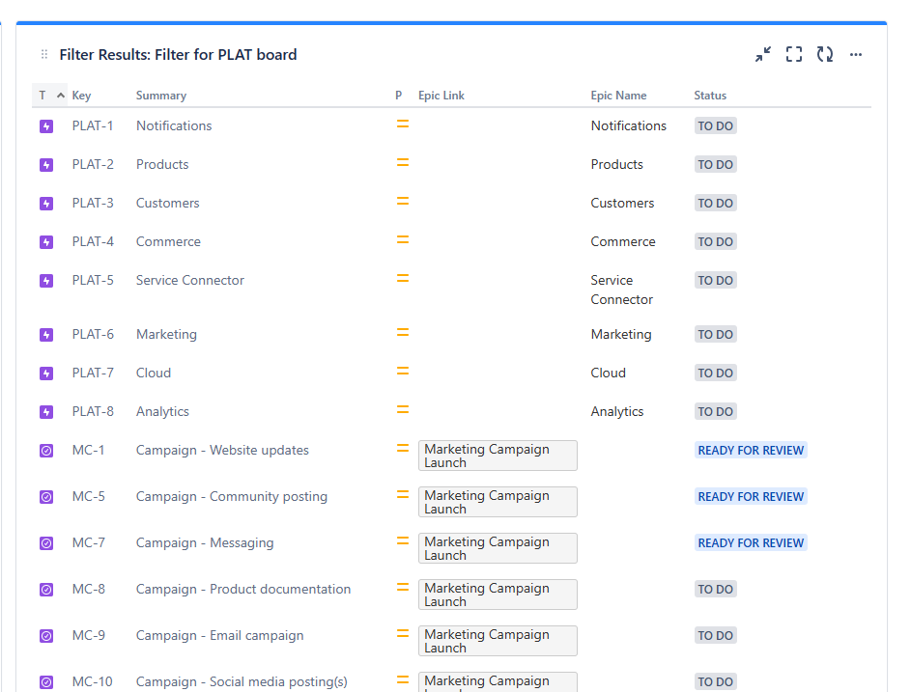Open Campaign - Website updates summary
Screen dimensions: 911x692
coord(222,451)
